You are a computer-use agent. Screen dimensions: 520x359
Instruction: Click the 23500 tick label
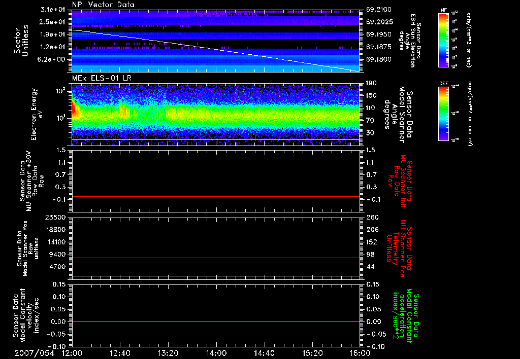pos(56,217)
